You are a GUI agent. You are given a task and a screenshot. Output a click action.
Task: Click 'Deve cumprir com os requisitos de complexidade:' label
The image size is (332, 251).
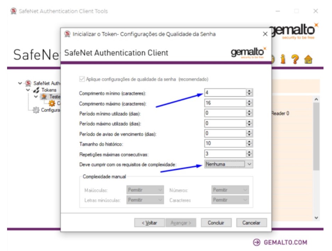click(128, 165)
